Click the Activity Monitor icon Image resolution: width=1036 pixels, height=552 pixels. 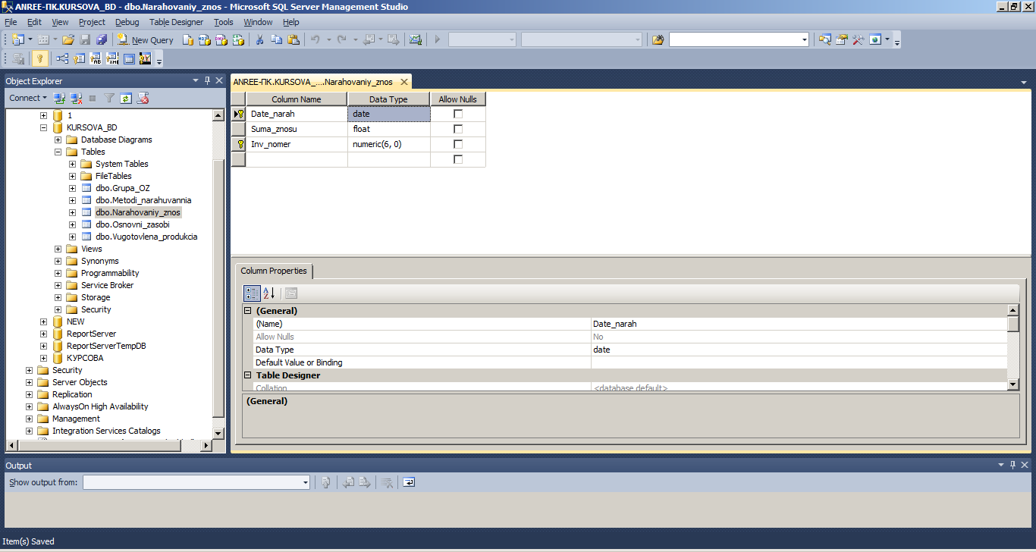416,39
